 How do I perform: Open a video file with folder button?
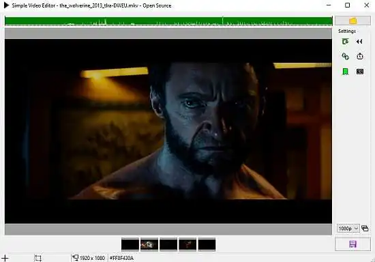[x=352, y=20]
